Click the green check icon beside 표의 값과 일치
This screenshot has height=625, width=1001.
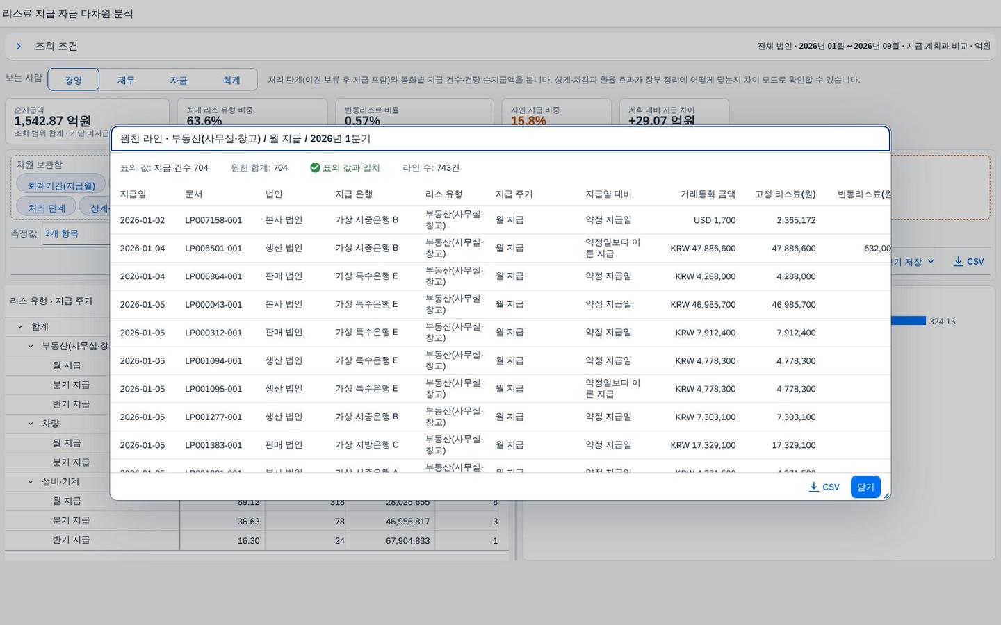[x=315, y=167]
